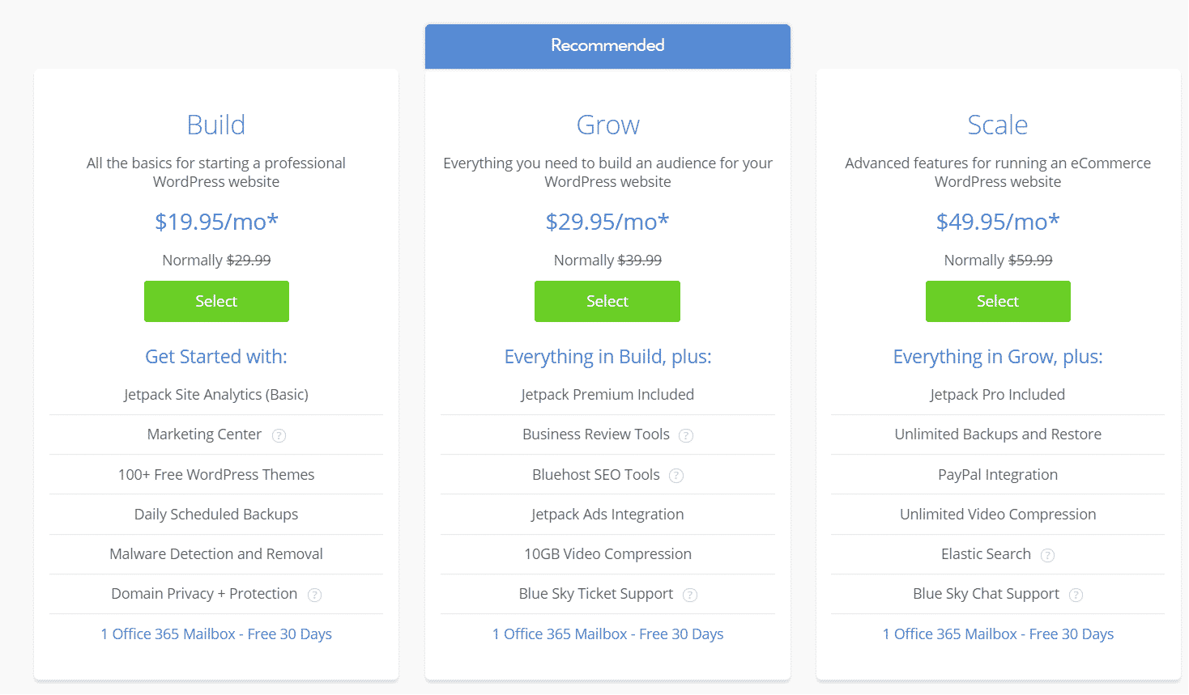Select the Grow plan
This screenshot has width=1189, height=695.
607,301
